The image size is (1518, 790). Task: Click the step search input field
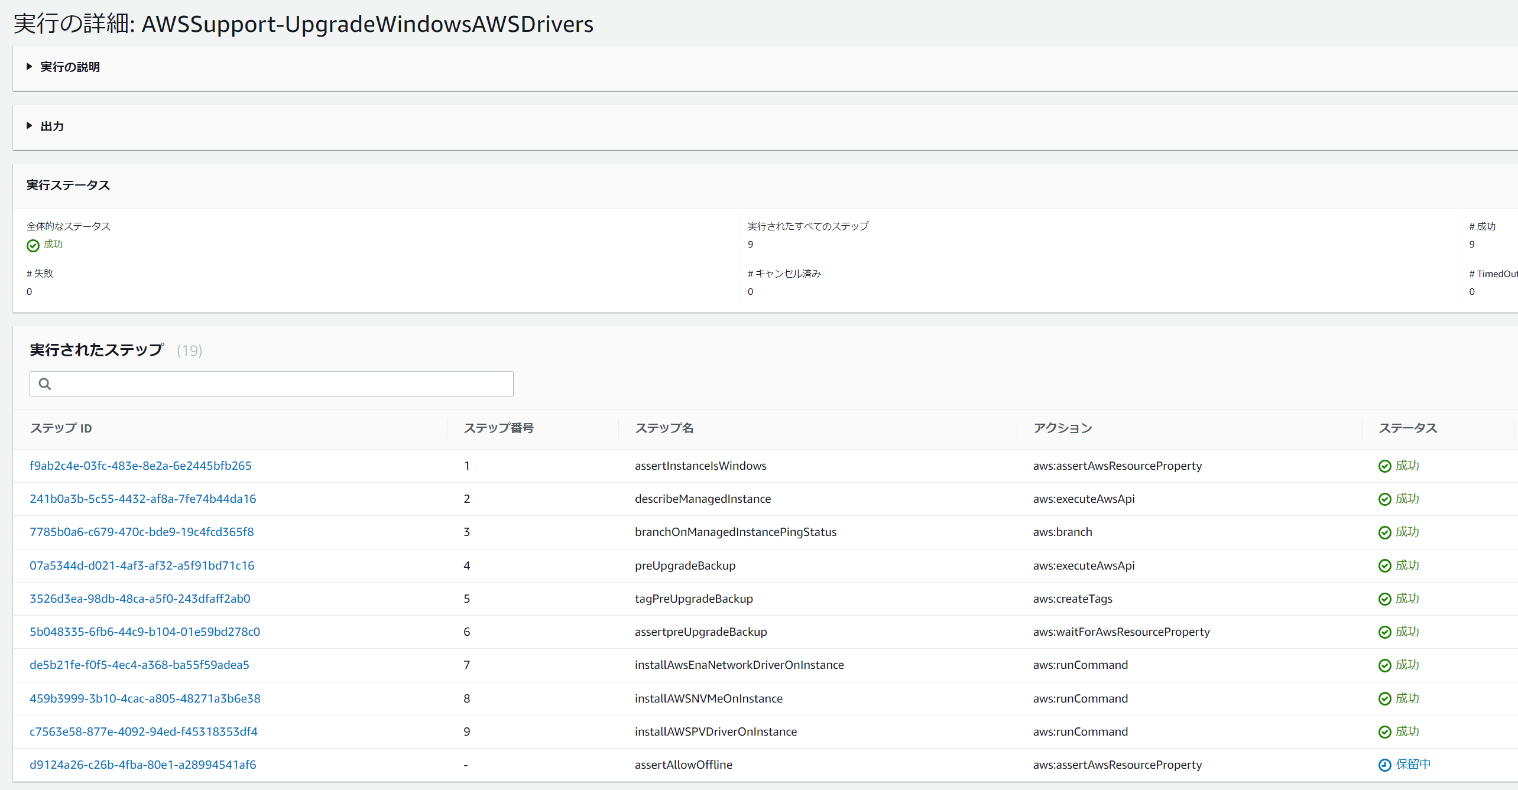coord(278,384)
